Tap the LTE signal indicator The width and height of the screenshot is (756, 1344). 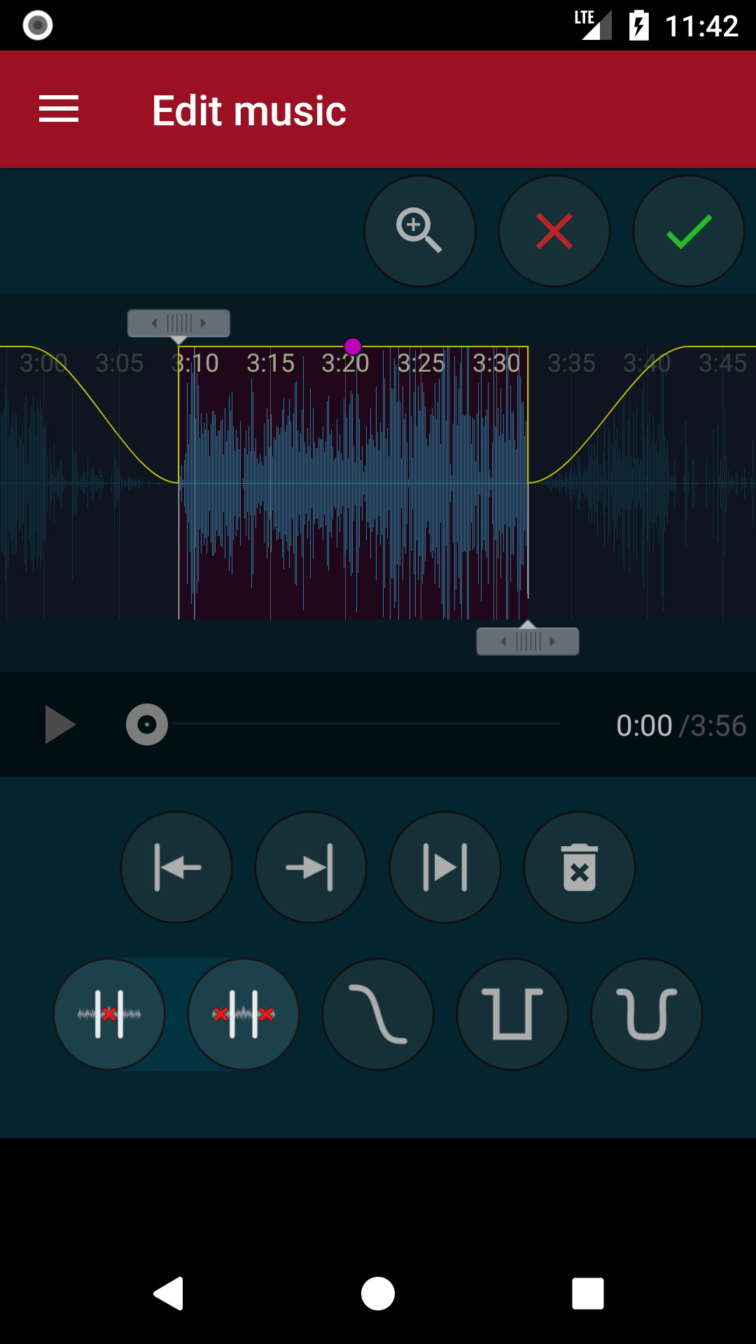point(593,24)
